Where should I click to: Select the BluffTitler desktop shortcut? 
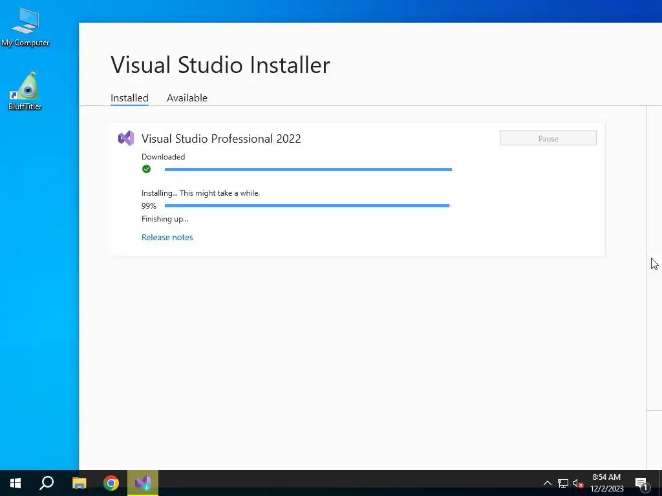coord(25,90)
